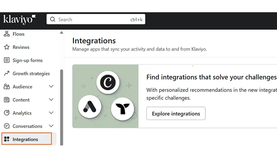Click the Integrations grid icon
Screen dimensions: 277x158
(6, 139)
